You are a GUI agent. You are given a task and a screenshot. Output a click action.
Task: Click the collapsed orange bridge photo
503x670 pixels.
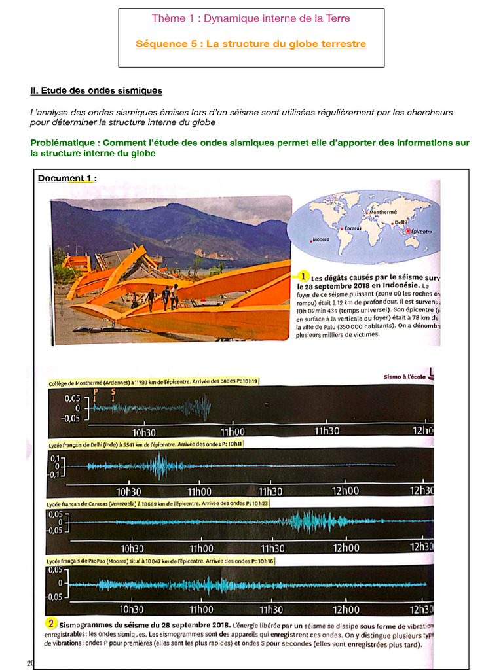point(171,270)
